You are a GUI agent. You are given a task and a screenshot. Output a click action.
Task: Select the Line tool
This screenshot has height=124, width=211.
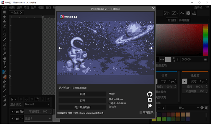coord(4,90)
